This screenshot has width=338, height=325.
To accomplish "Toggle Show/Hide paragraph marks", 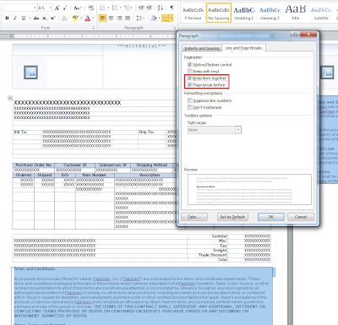I will pos(172,8).
